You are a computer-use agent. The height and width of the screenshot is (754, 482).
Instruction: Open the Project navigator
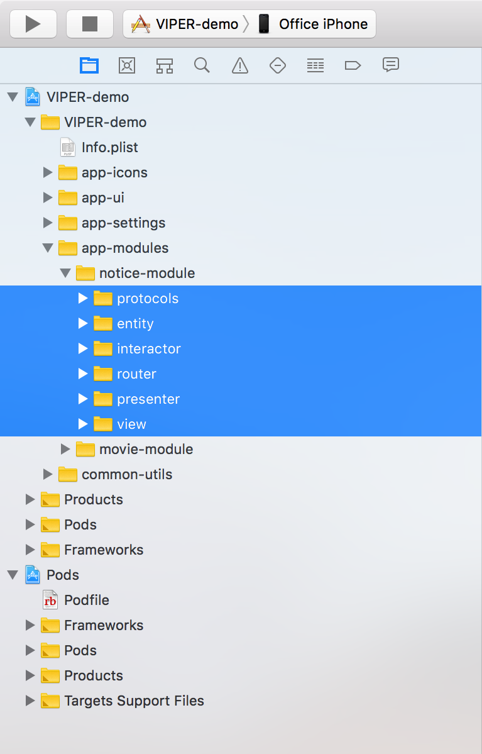[89, 65]
